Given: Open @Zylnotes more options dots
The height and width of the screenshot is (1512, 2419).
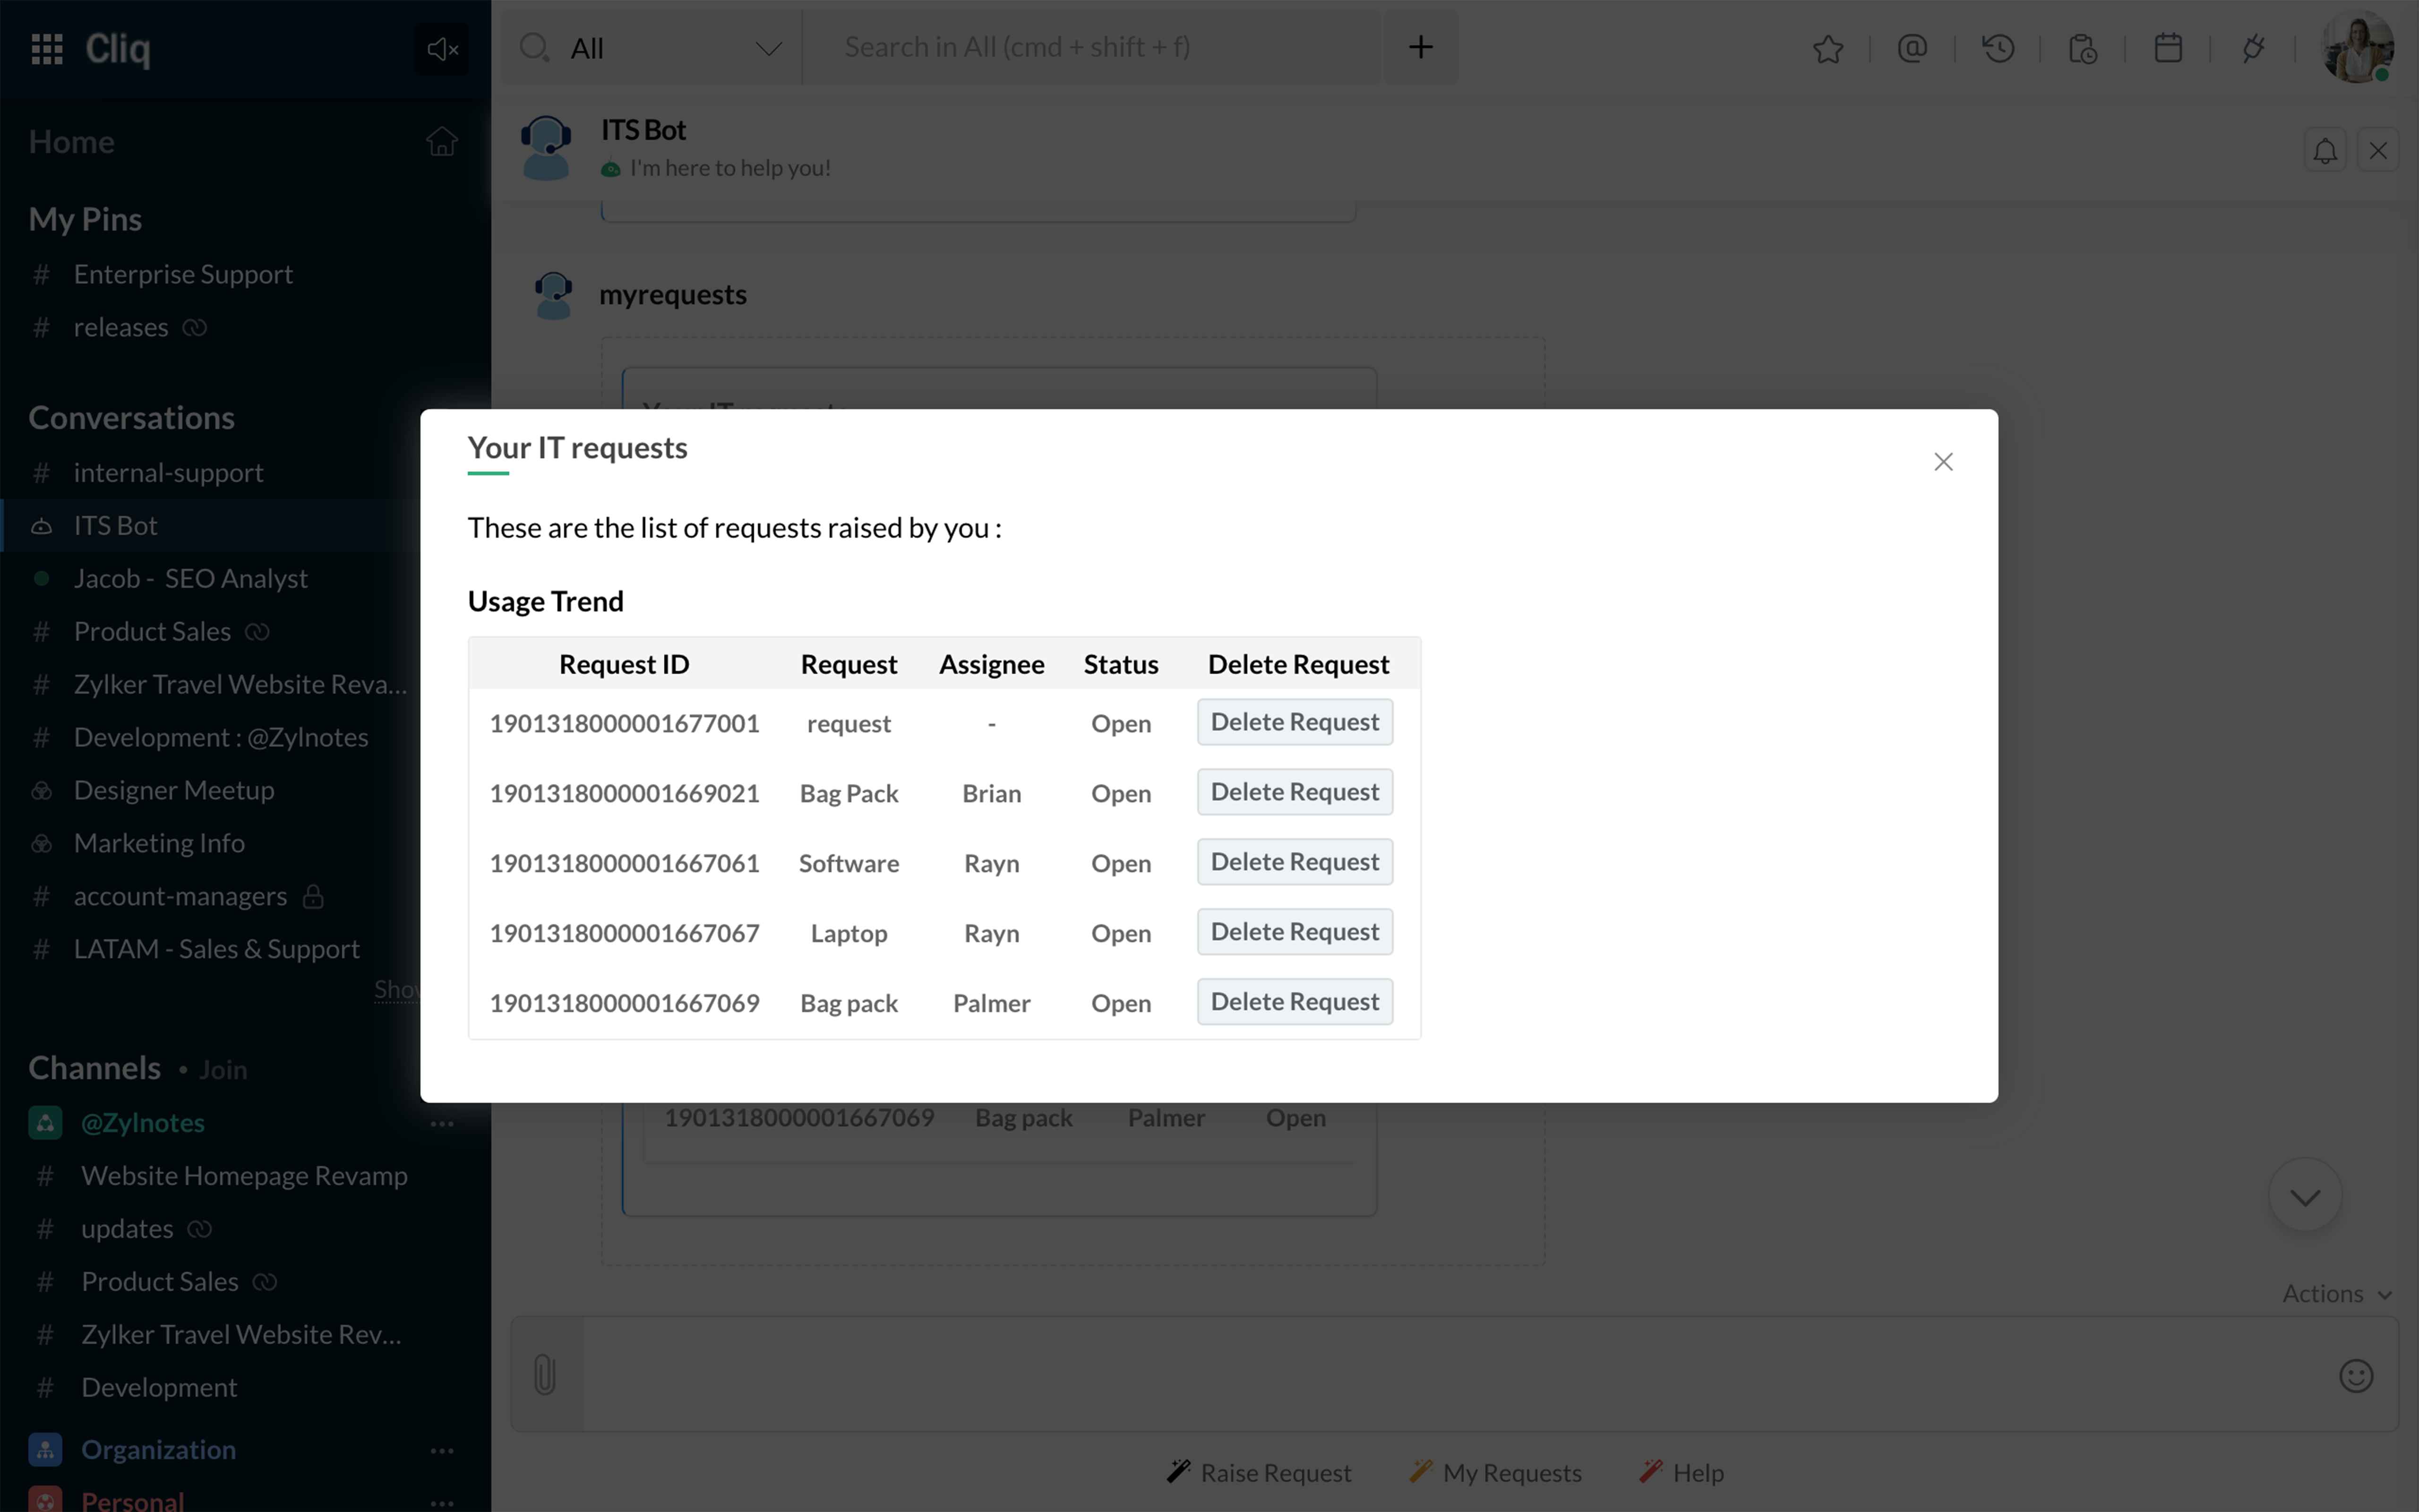Looking at the screenshot, I should pyautogui.click(x=442, y=1124).
